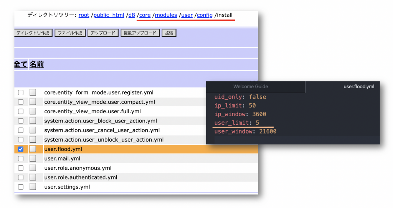The height and width of the screenshot is (208, 393).
Task: Click file icon of user.role.authenticated.yml
Action: 33,177
